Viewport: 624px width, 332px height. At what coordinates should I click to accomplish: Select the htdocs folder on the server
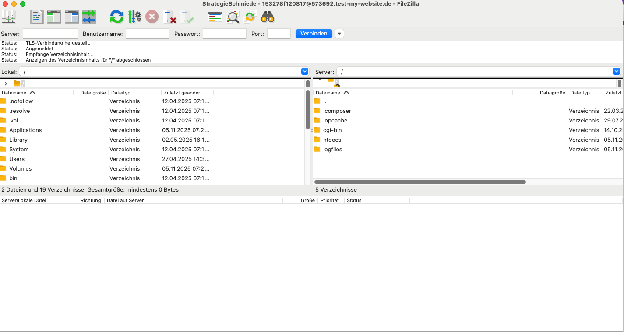pyautogui.click(x=332, y=140)
